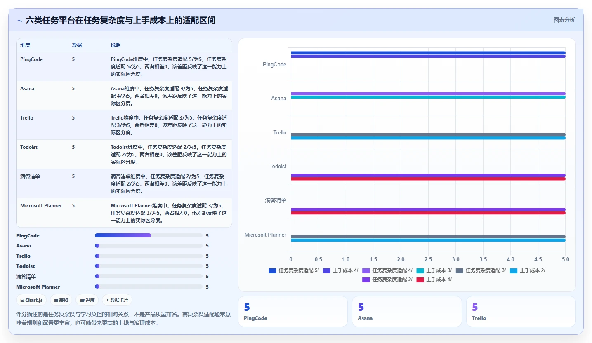592x343 pixels.
Task: Click the footnote paragraph starting 评分描述的是
Action: tap(123, 318)
